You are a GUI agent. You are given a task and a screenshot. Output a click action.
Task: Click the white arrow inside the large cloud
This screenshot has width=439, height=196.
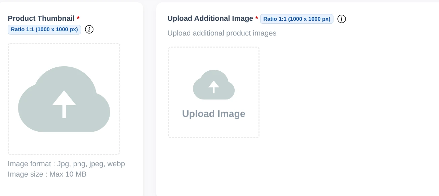64,104
